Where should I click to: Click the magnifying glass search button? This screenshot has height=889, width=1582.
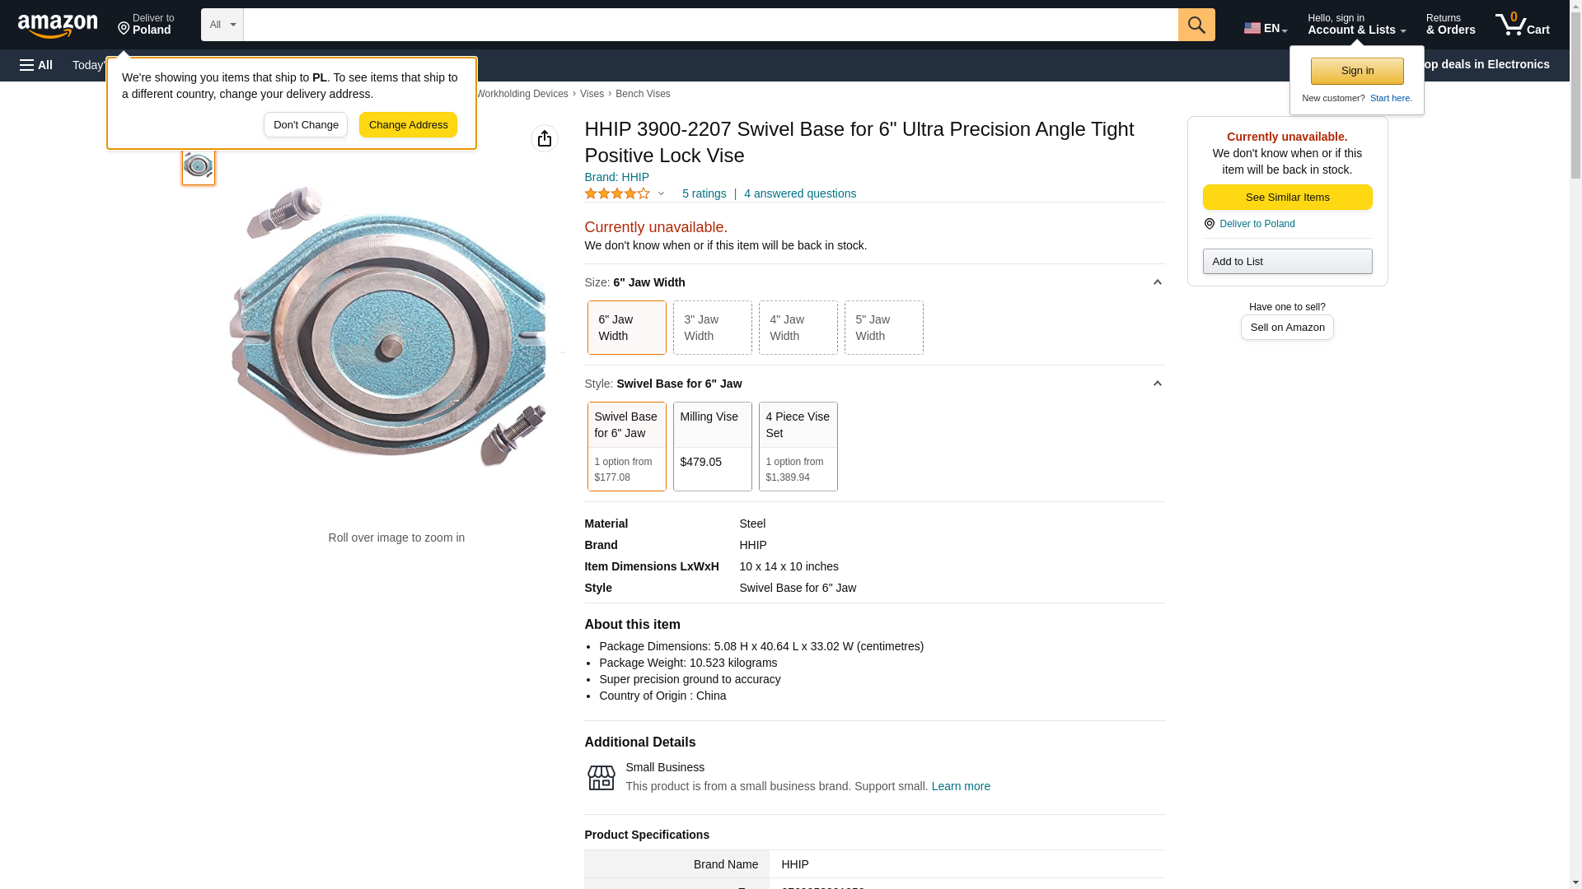1196,25
